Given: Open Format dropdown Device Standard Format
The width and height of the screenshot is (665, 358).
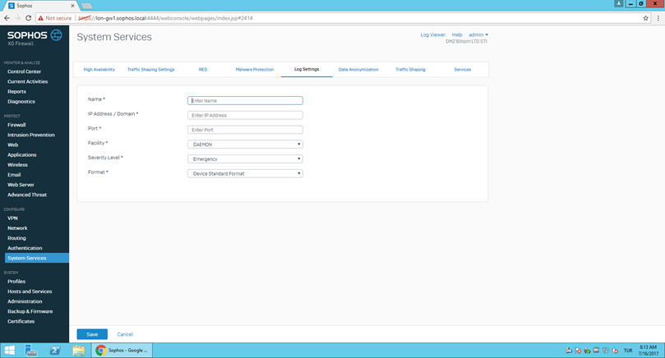Looking at the screenshot, I should [245, 174].
